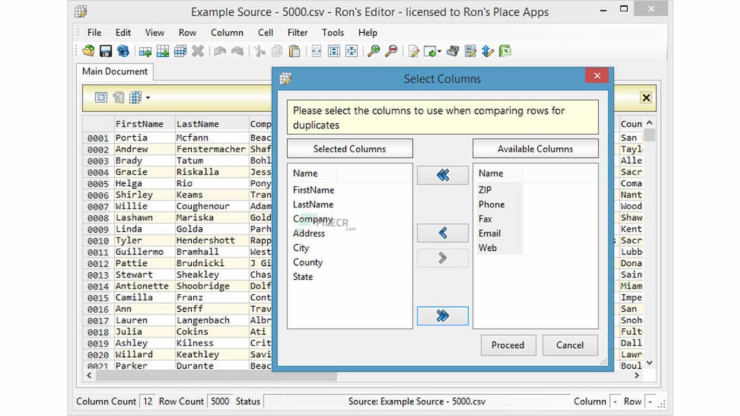Open a CSV file from disk
Screen dimensions: 740x416
88,51
